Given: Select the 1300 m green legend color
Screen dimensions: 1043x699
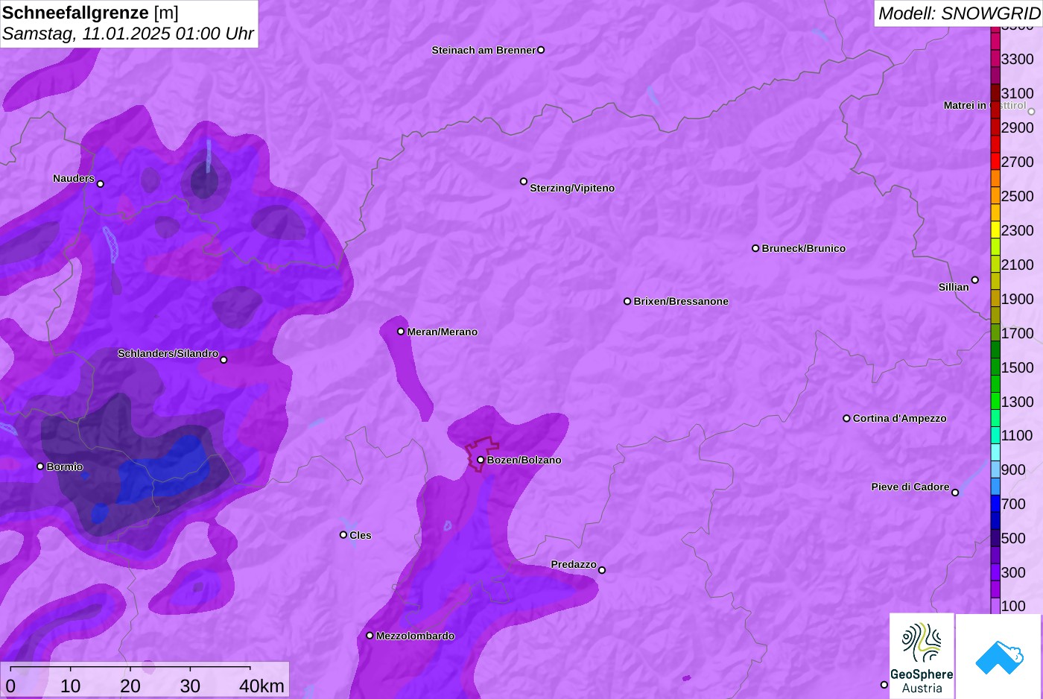Looking at the screenshot, I should 995,401.
